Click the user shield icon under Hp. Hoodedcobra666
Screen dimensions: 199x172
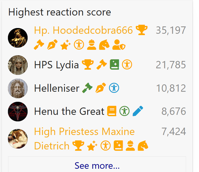coord(119,45)
